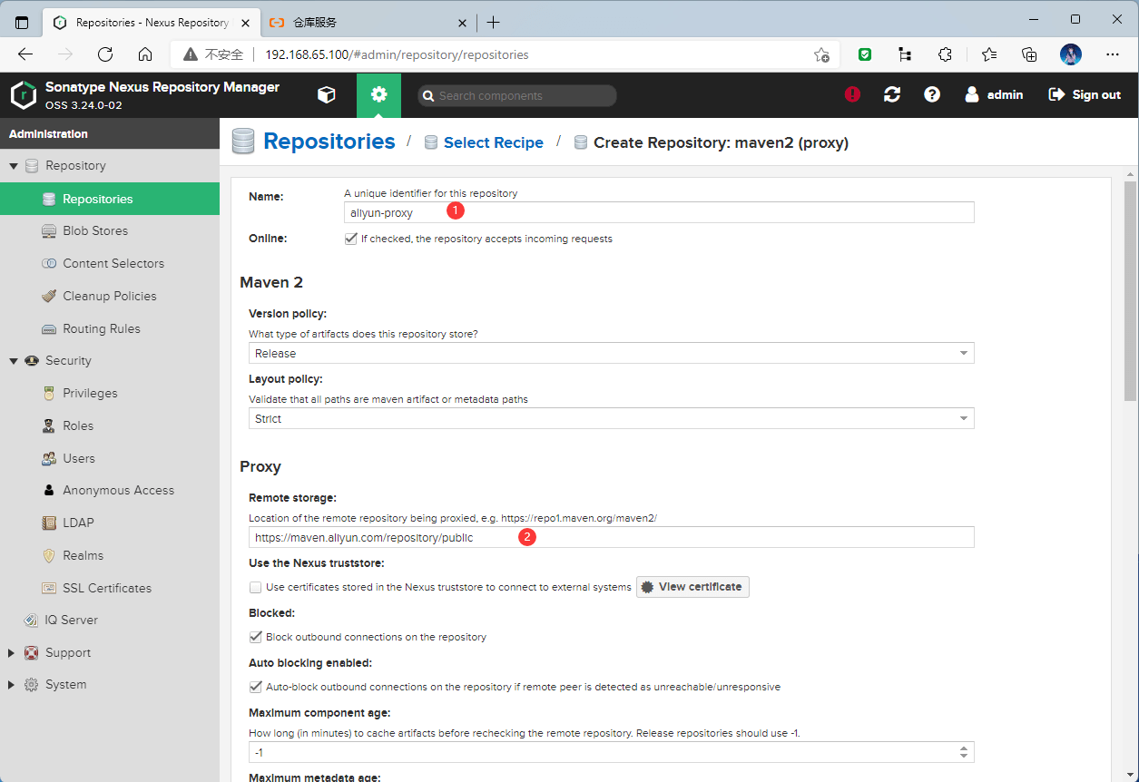This screenshot has height=782, width=1139.
Task: Open the Version policy dropdown
Action: click(x=611, y=353)
